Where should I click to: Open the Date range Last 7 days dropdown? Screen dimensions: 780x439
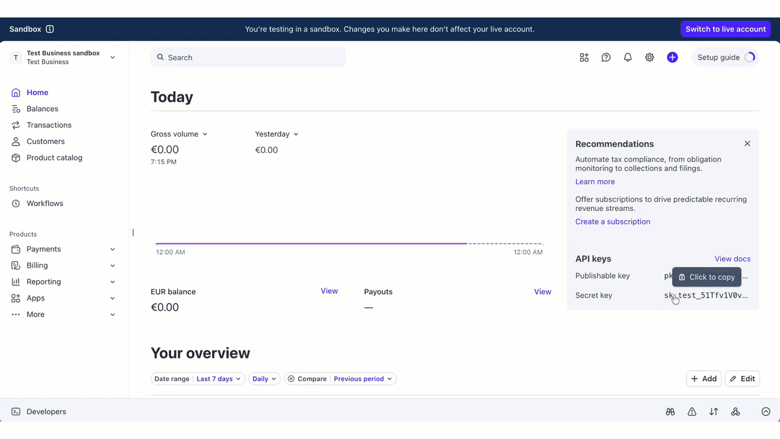pos(197,379)
